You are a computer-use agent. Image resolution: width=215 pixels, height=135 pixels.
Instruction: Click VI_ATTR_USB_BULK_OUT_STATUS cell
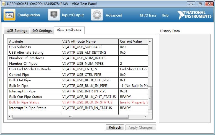coord(89,97)
